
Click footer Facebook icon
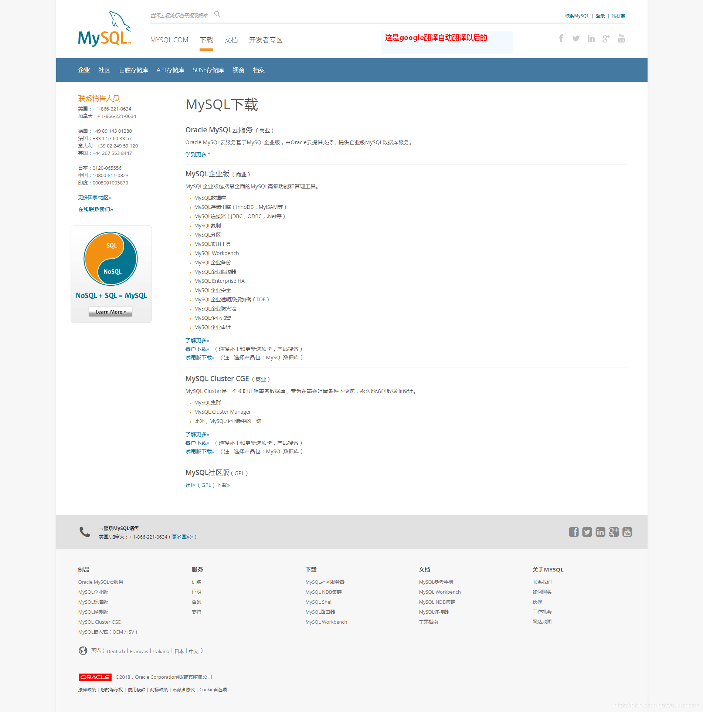[x=574, y=532]
